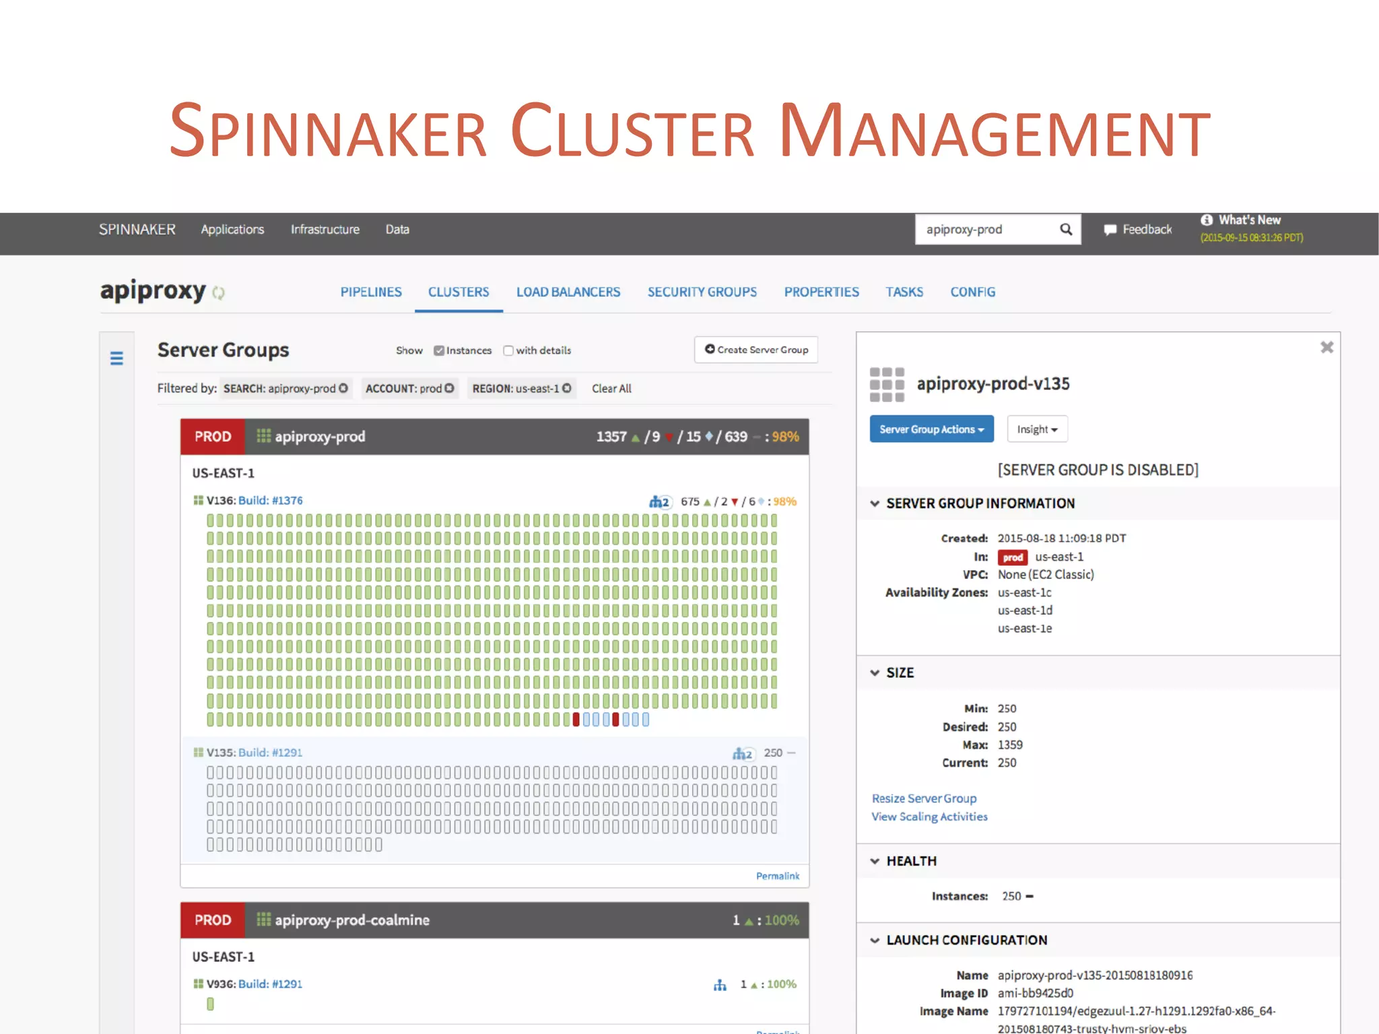
Task: Open the TASKS tab
Action: click(904, 292)
